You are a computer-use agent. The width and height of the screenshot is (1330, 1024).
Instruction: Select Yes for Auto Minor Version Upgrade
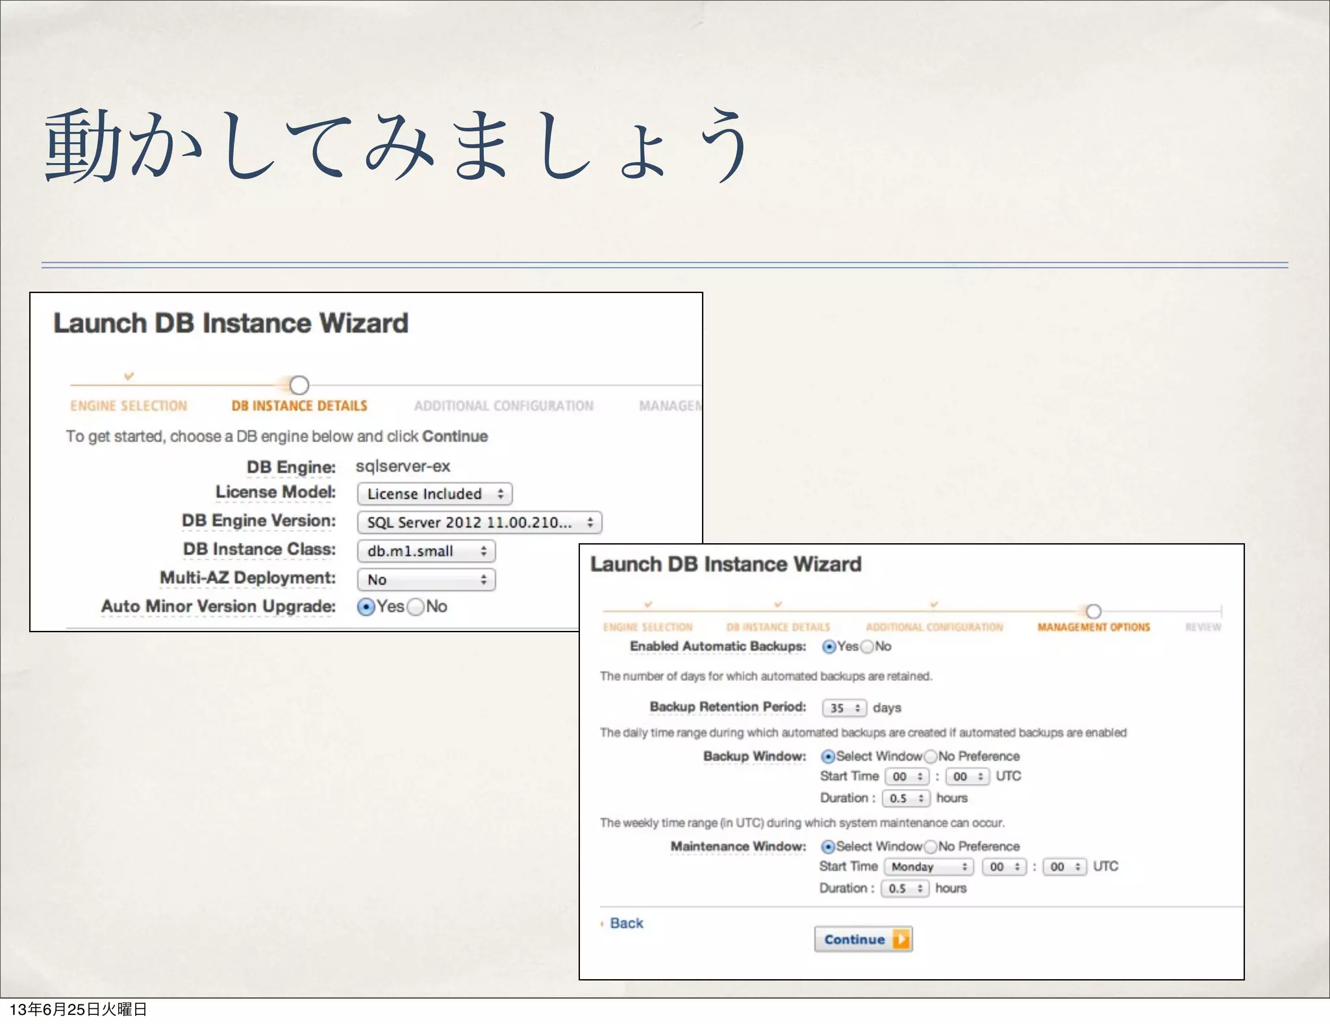(366, 607)
